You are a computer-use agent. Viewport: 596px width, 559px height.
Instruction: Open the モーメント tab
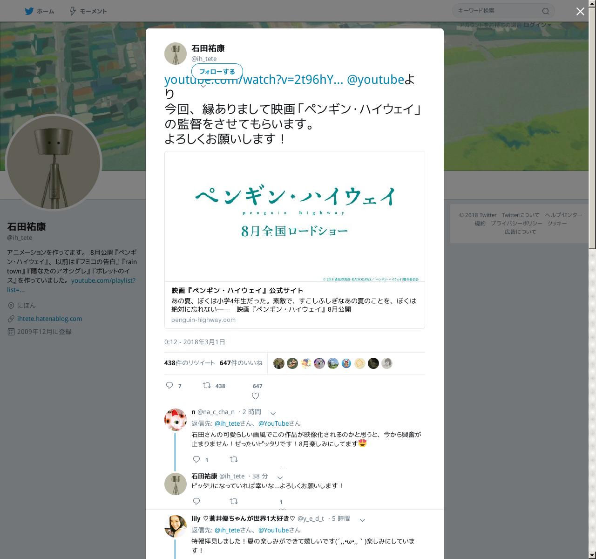[88, 11]
